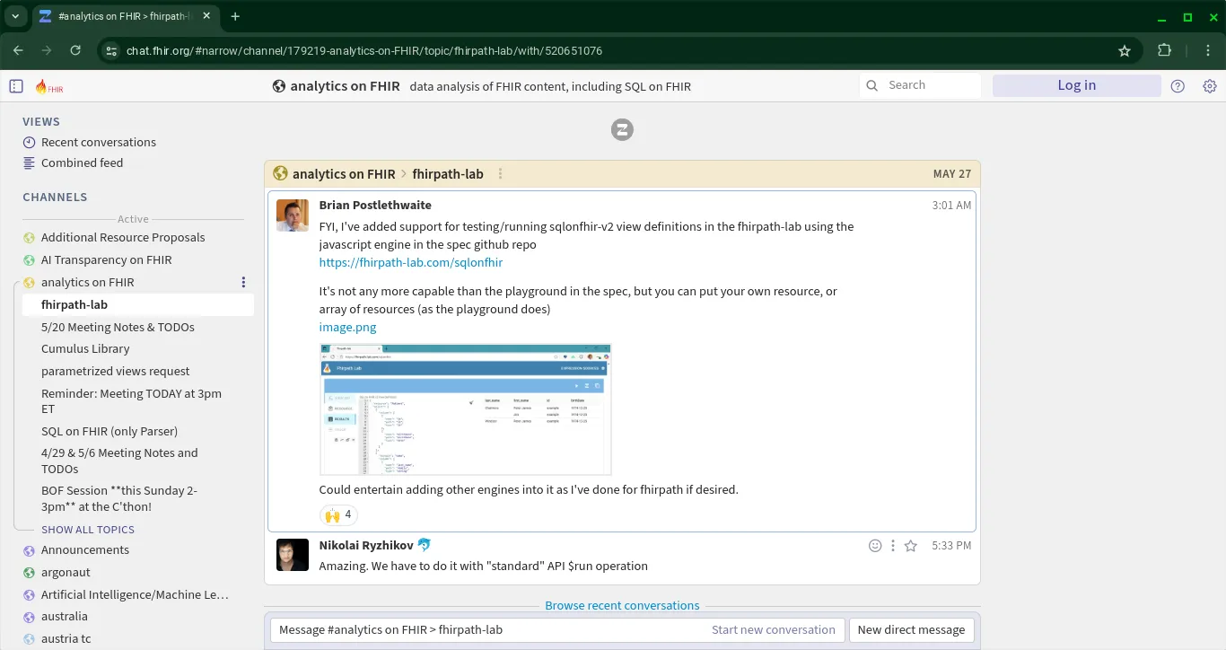Collapse the sidebar using the top-left icon
This screenshot has height=650, width=1226.
click(x=16, y=84)
